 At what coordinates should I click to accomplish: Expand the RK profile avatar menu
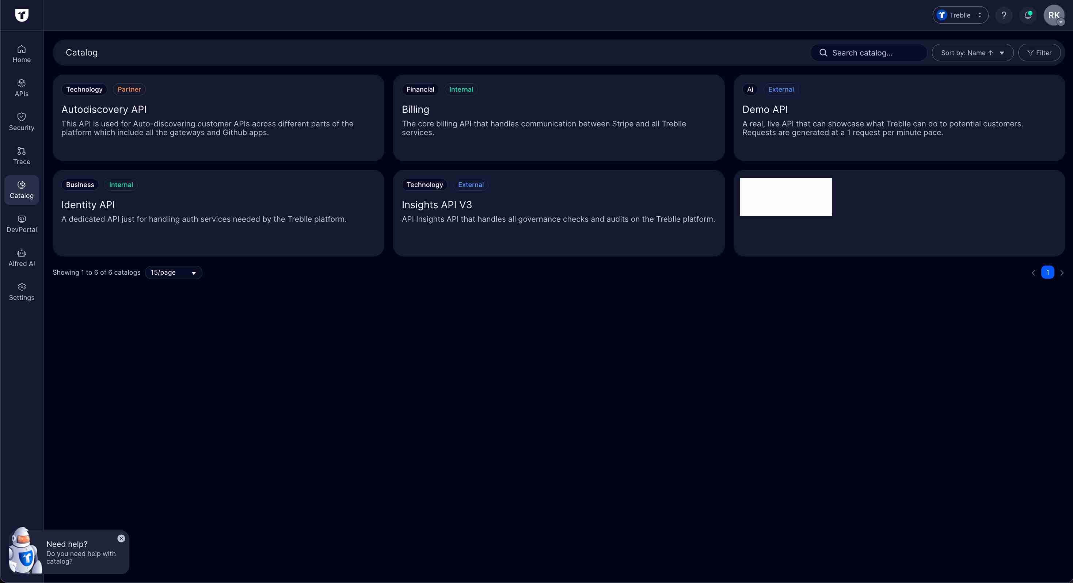click(1054, 15)
